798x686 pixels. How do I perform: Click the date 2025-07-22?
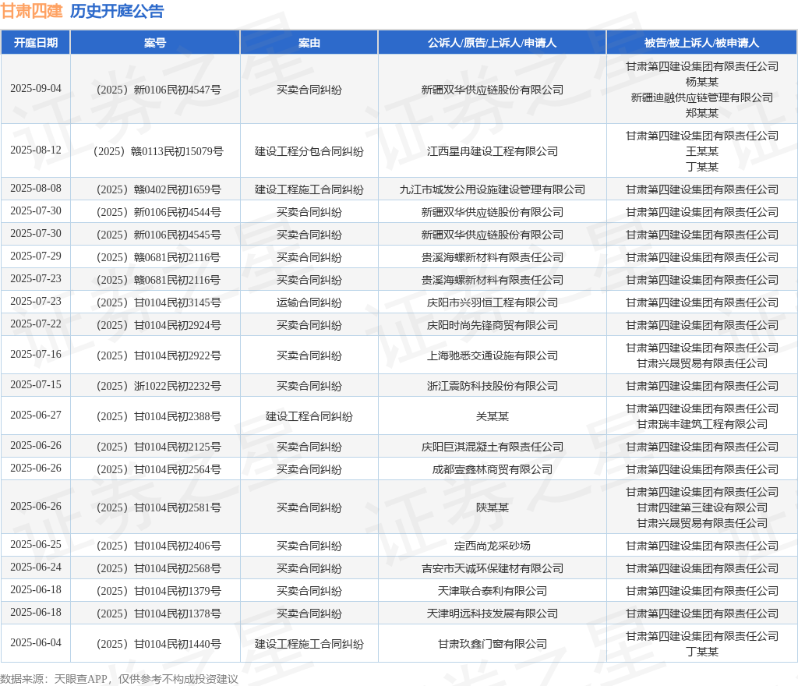(x=36, y=324)
